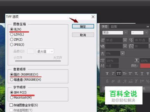Choose 隔行 (RGBRGB) pixel order
Screen dimensions: 150x112
tap(24, 75)
